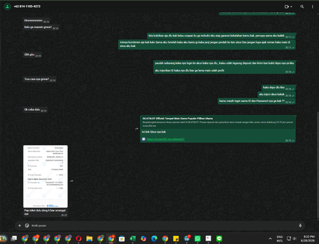Screen dimensions: 319x244
Task: Open File Explorer from the taskbar
Action: [89, 238]
